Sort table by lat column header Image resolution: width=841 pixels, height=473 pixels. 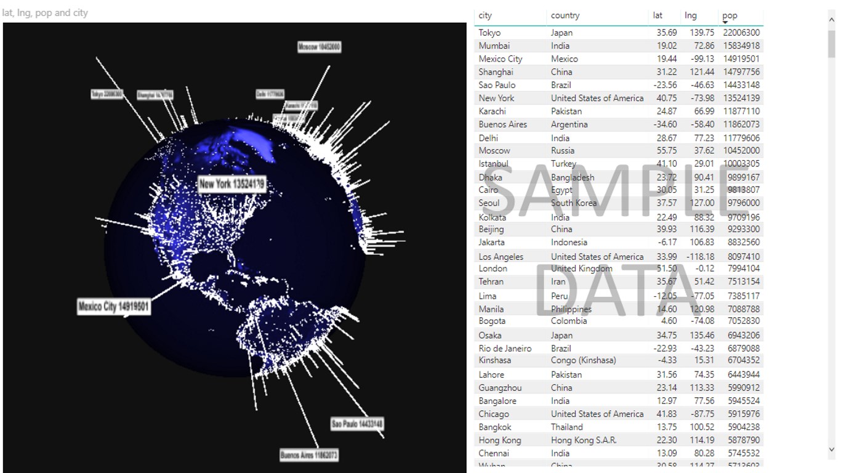pyautogui.click(x=658, y=15)
